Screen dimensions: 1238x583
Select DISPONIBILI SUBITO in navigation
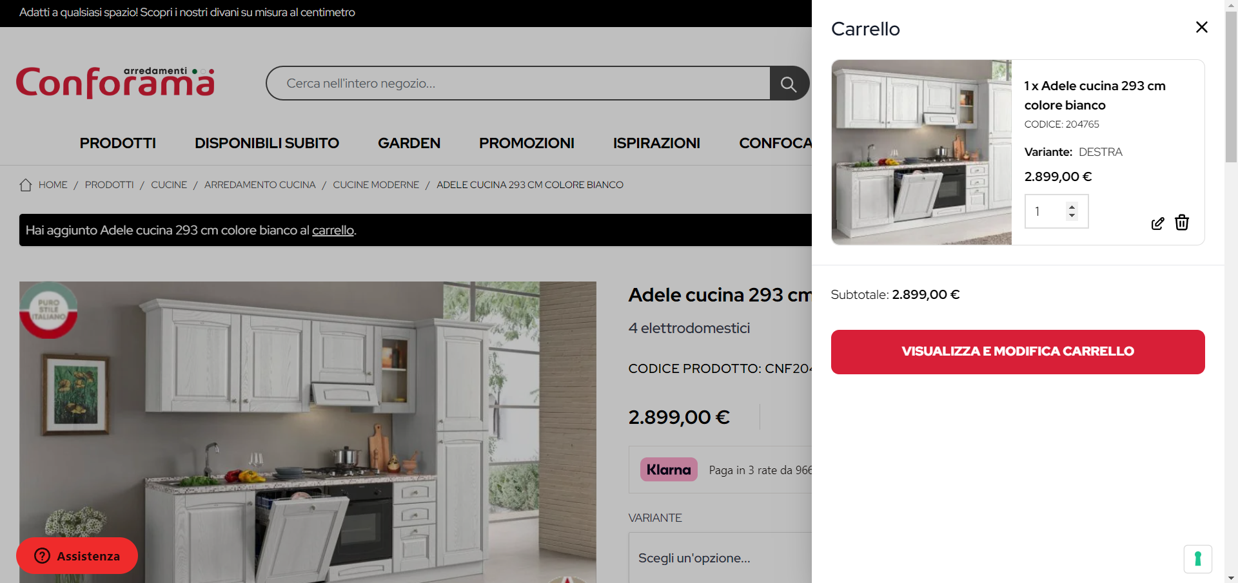click(267, 143)
